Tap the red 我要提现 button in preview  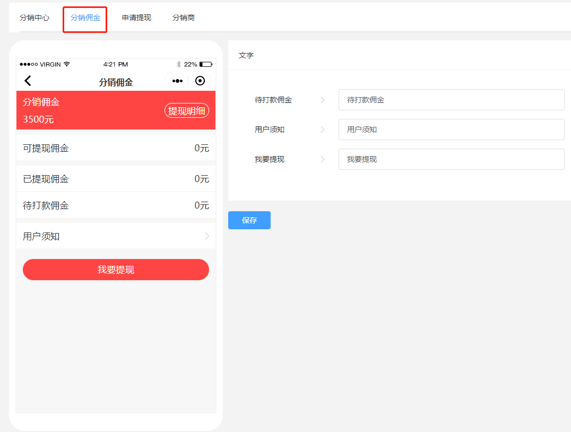point(116,270)
